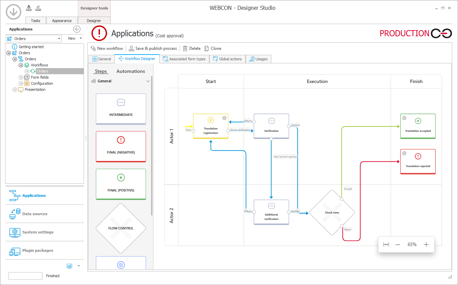Screen dimensions: 458x285
Task: Click the Clone documents icon
Action: [x=207, y=48]
